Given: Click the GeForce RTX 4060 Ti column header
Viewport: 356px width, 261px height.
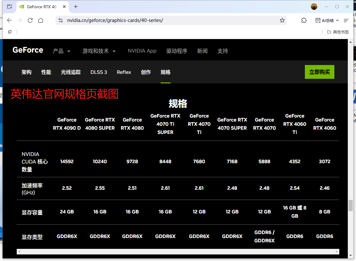Looking at the screenshot, I should 295,124.
